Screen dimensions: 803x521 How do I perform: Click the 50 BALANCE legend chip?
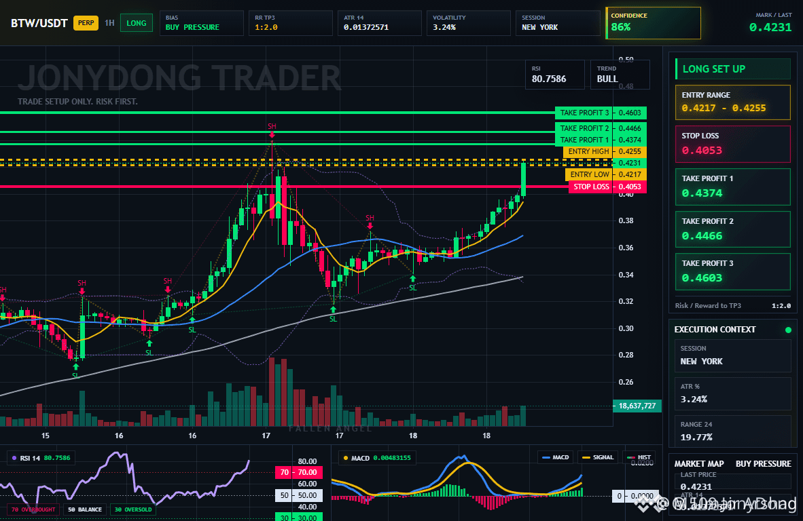pyautogui.click(x=85, y=509)
